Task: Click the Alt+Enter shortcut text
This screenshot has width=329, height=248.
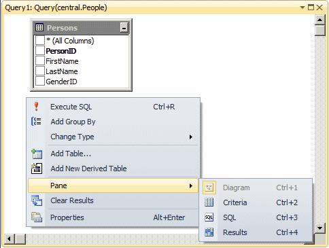Action: [x=169, y=217]
